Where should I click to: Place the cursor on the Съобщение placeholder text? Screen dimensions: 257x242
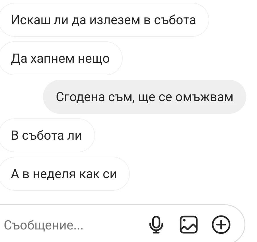(x=44, y=225)
